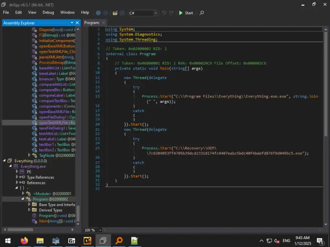Viewport: 330px width, 247px height.
Task: Navigate backward with the blue back arrow
Action: click(98, 13)
